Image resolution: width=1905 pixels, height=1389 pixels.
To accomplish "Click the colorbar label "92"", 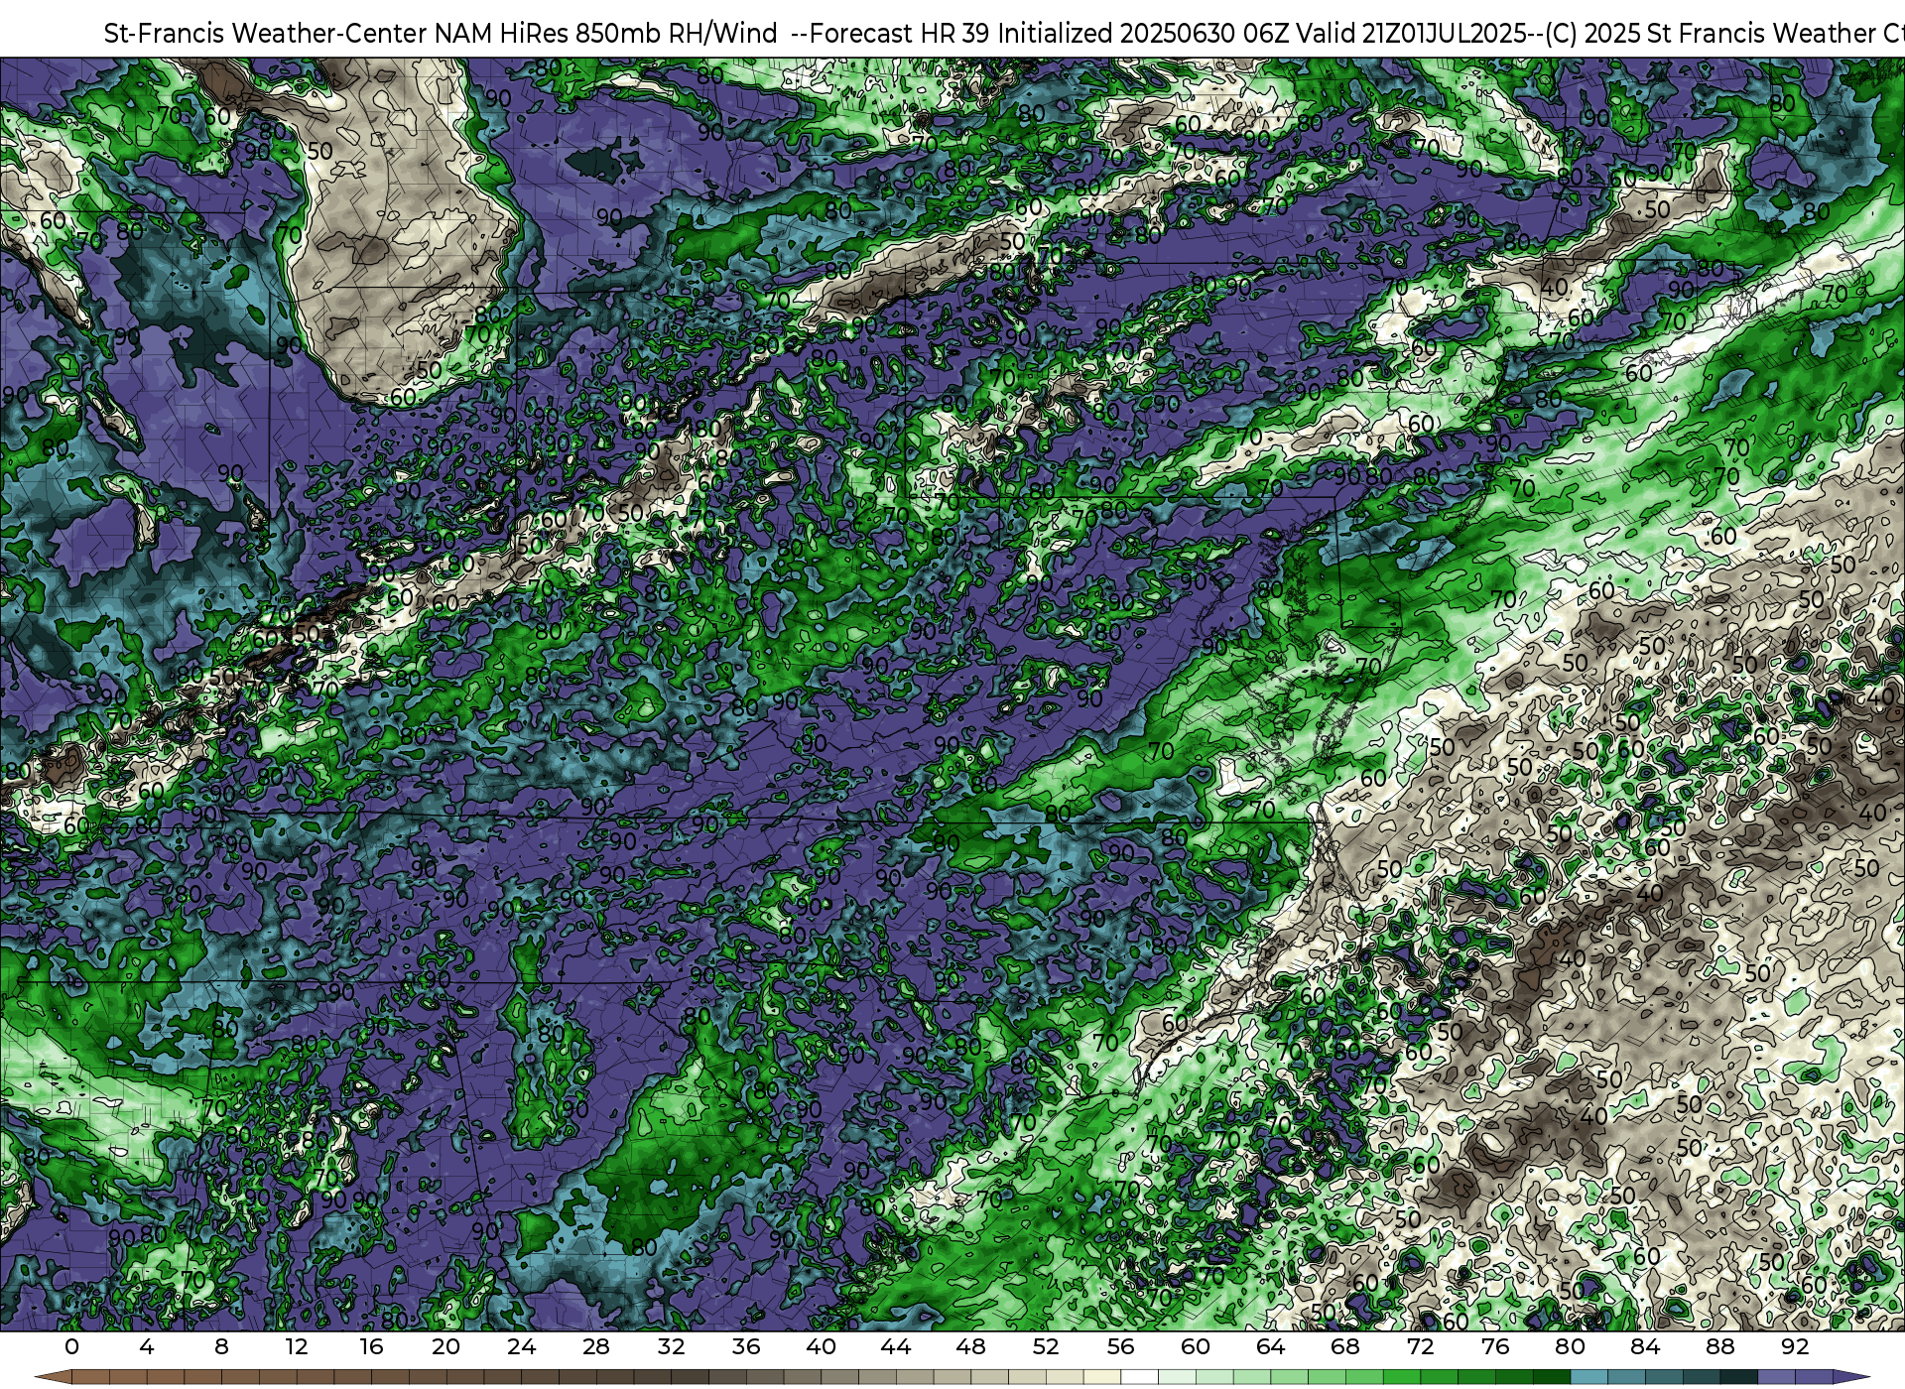I will 1795,1347.
